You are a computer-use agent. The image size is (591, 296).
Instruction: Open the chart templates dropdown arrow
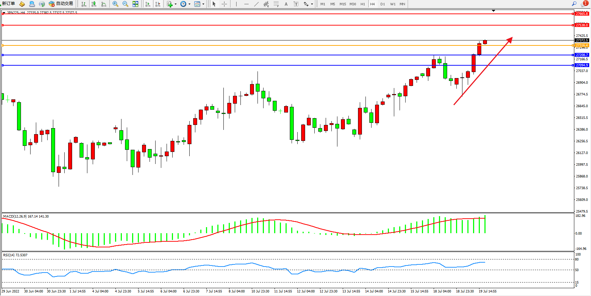coord(203,4)
